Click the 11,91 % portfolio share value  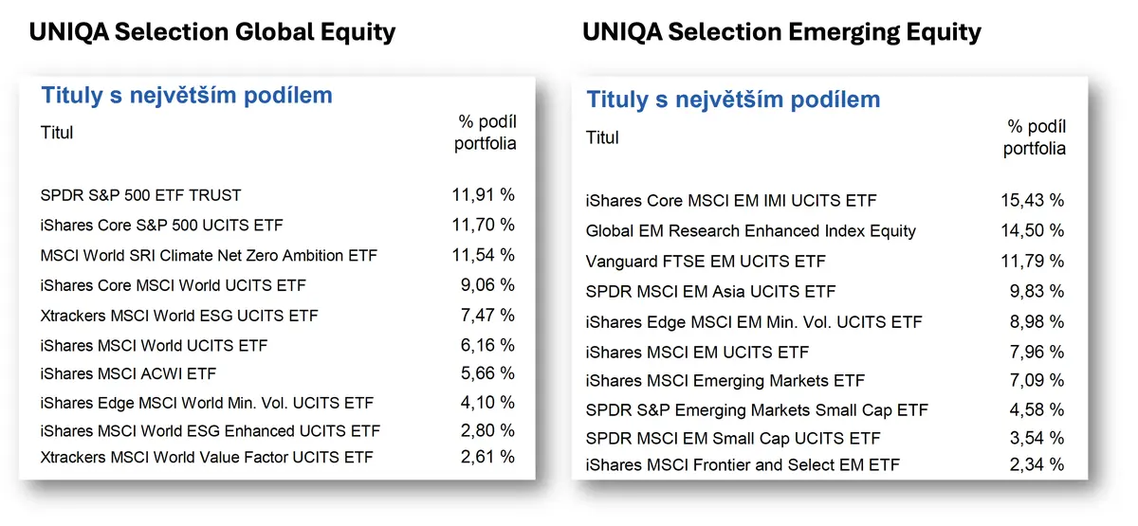point(483,195)
